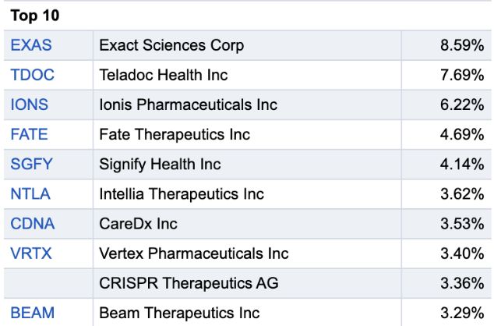The image size is (494, 326).
Task: Open the BEAM ticker link
Action: 32,313
